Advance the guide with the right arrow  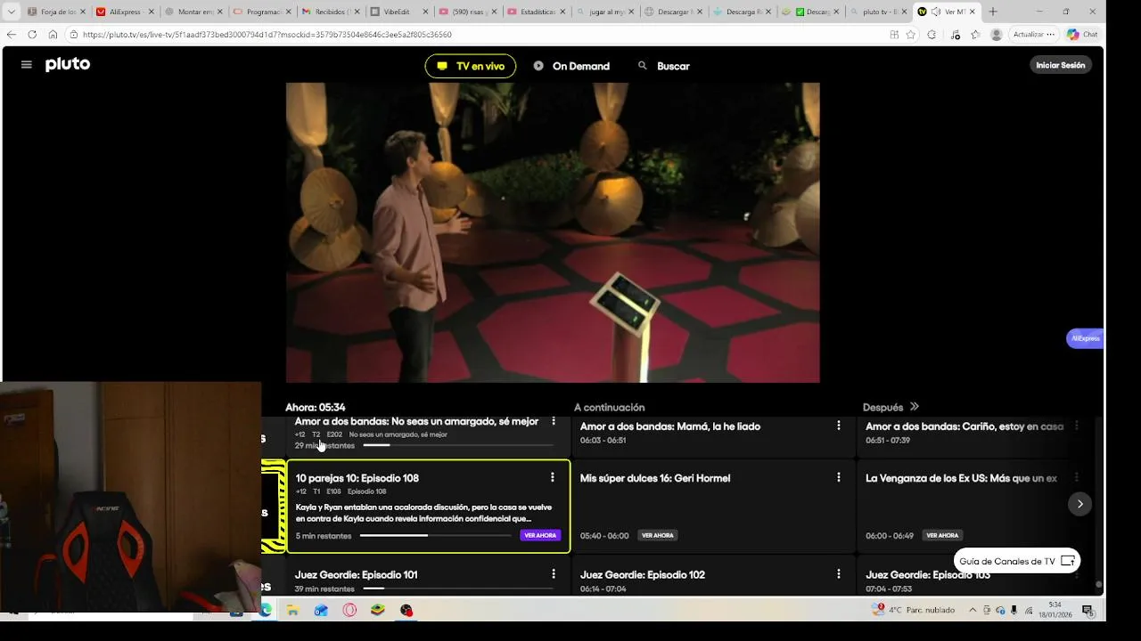pos(1079,504)
